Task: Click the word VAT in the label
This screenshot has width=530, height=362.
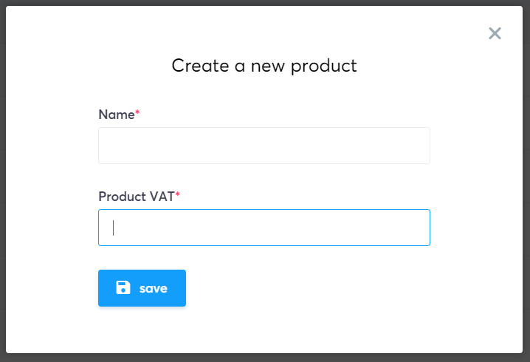Action: coord(162,197)
